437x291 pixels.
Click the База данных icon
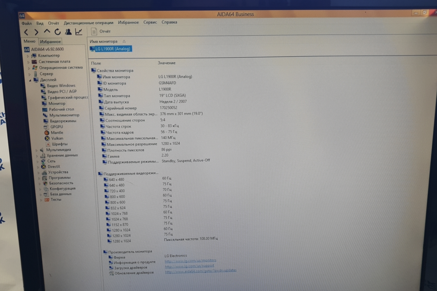tap(46, 194)
